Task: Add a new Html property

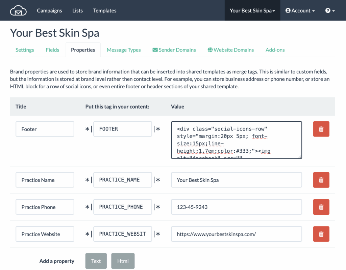Action: [x=123, y=261]
